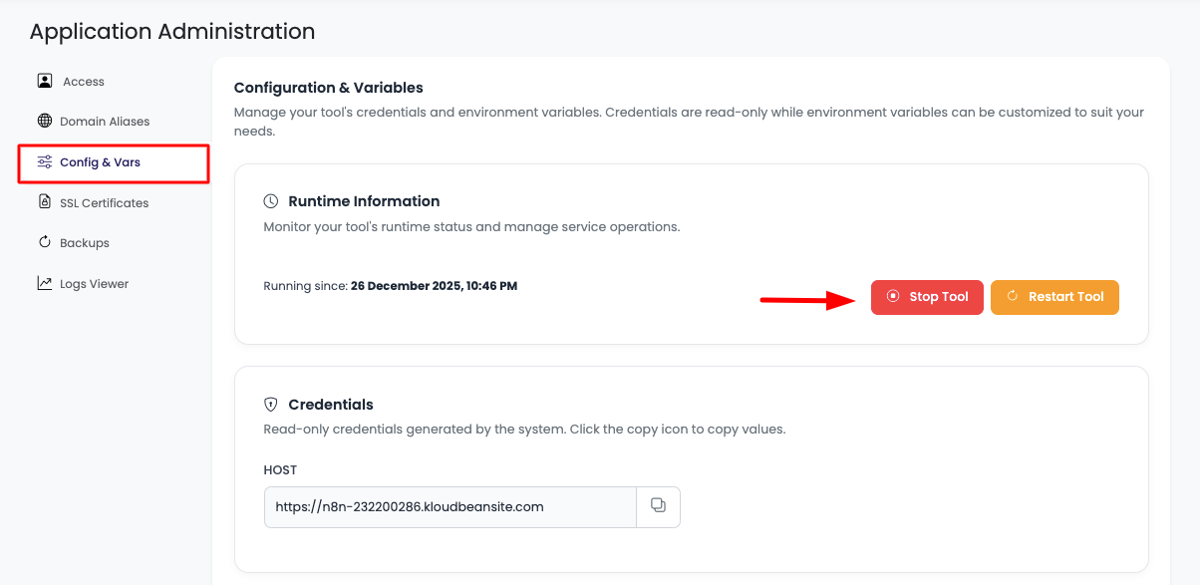The image size is (1200, 585).
Task: Open the Logs Viewer
Action: coord(94,284)
